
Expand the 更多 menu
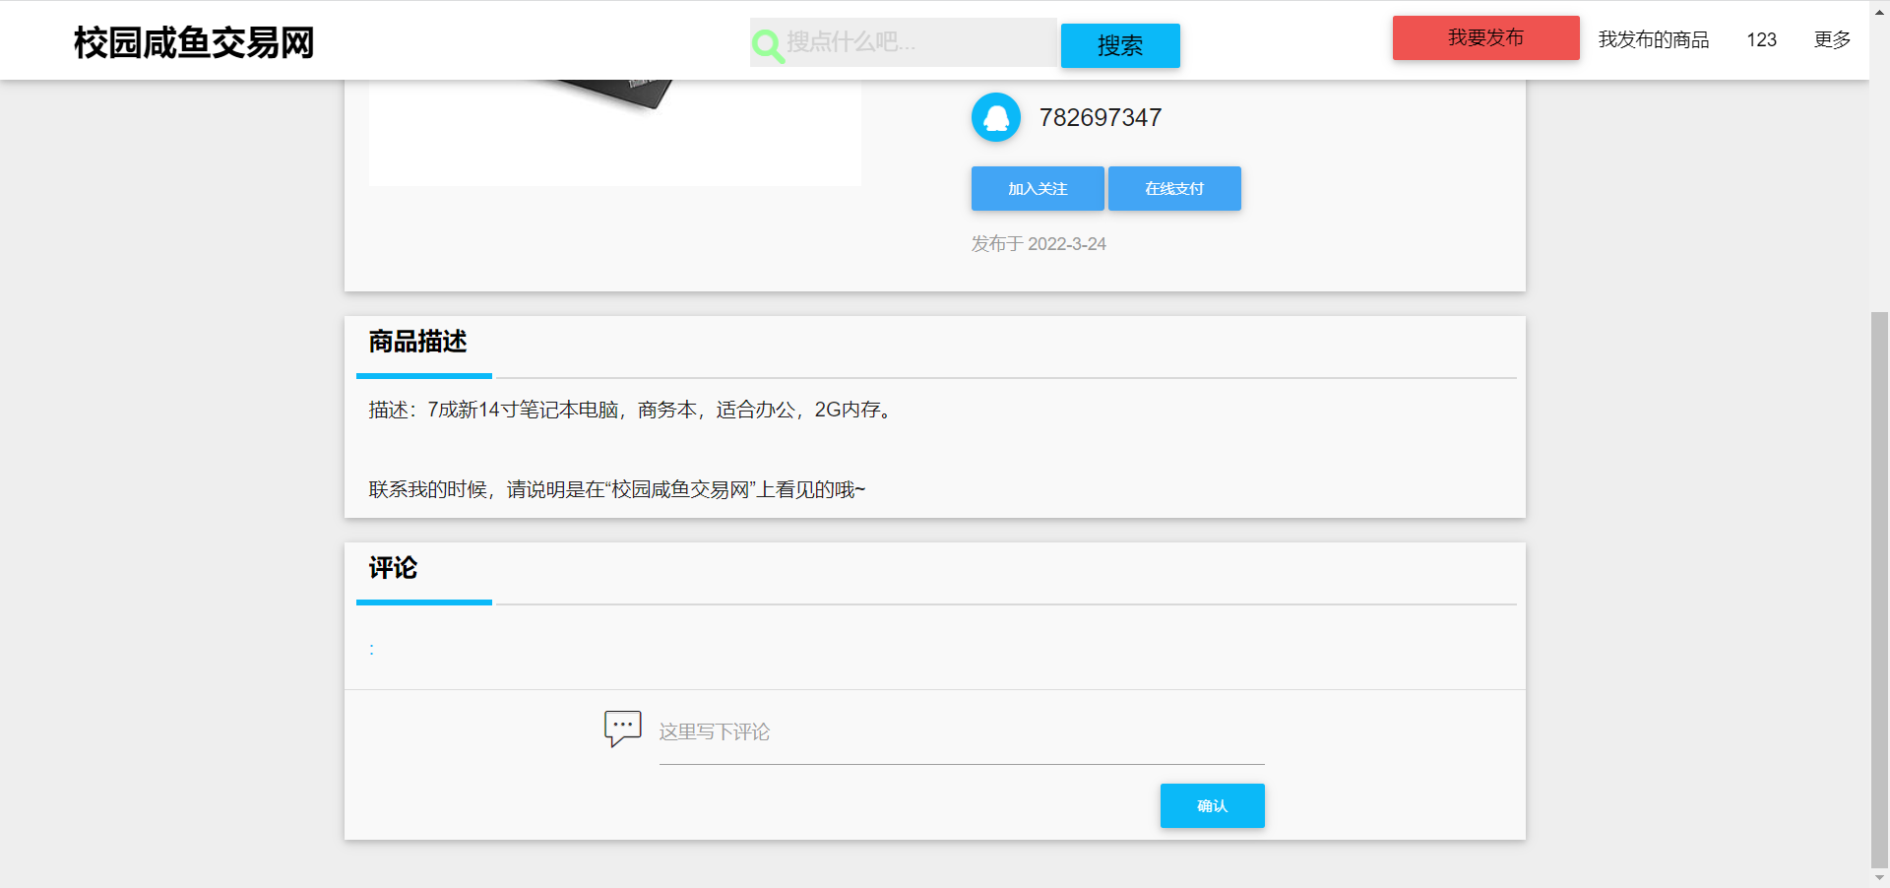coord(1831,39)
